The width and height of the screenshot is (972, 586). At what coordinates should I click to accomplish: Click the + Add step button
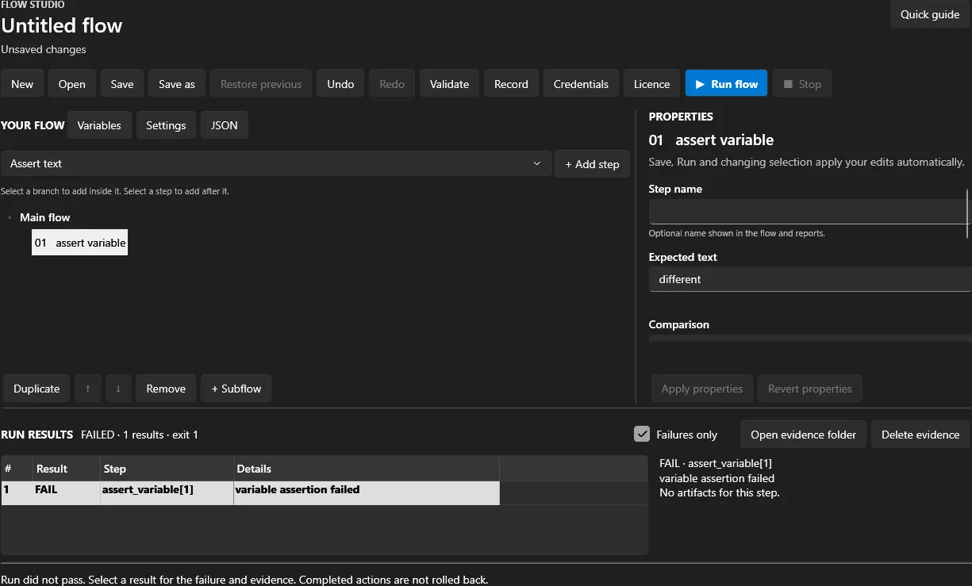pos(592,164)
